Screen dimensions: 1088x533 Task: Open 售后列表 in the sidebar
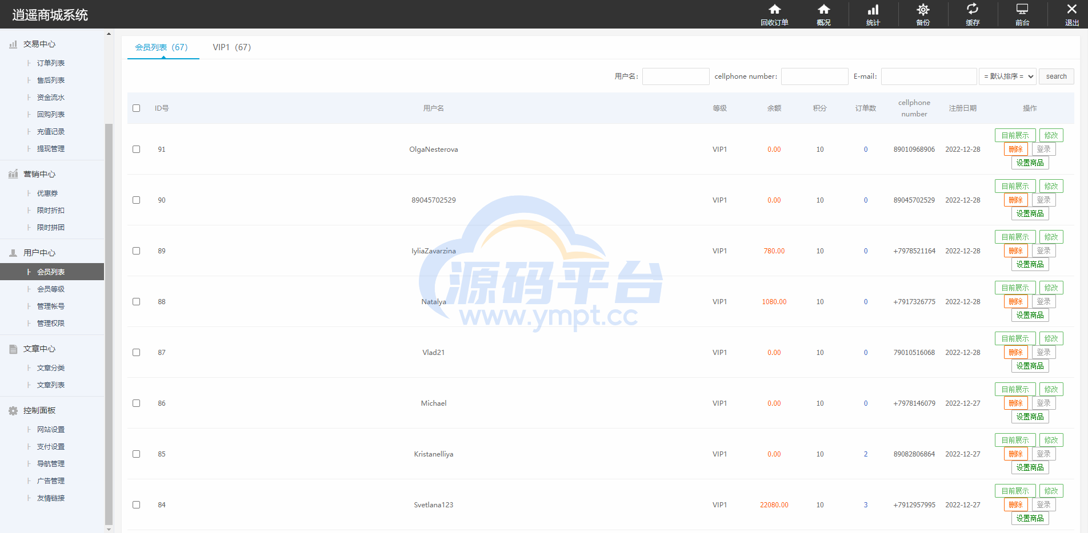pos(51,80)
